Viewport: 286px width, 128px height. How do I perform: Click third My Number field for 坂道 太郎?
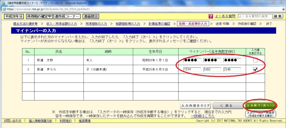pos(232,60)
